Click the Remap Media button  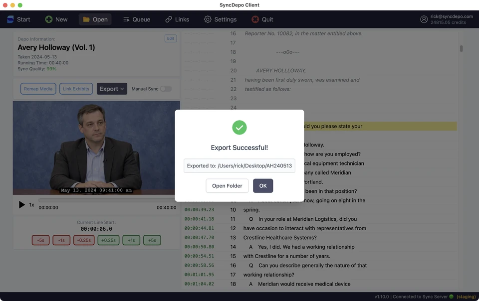38,89
